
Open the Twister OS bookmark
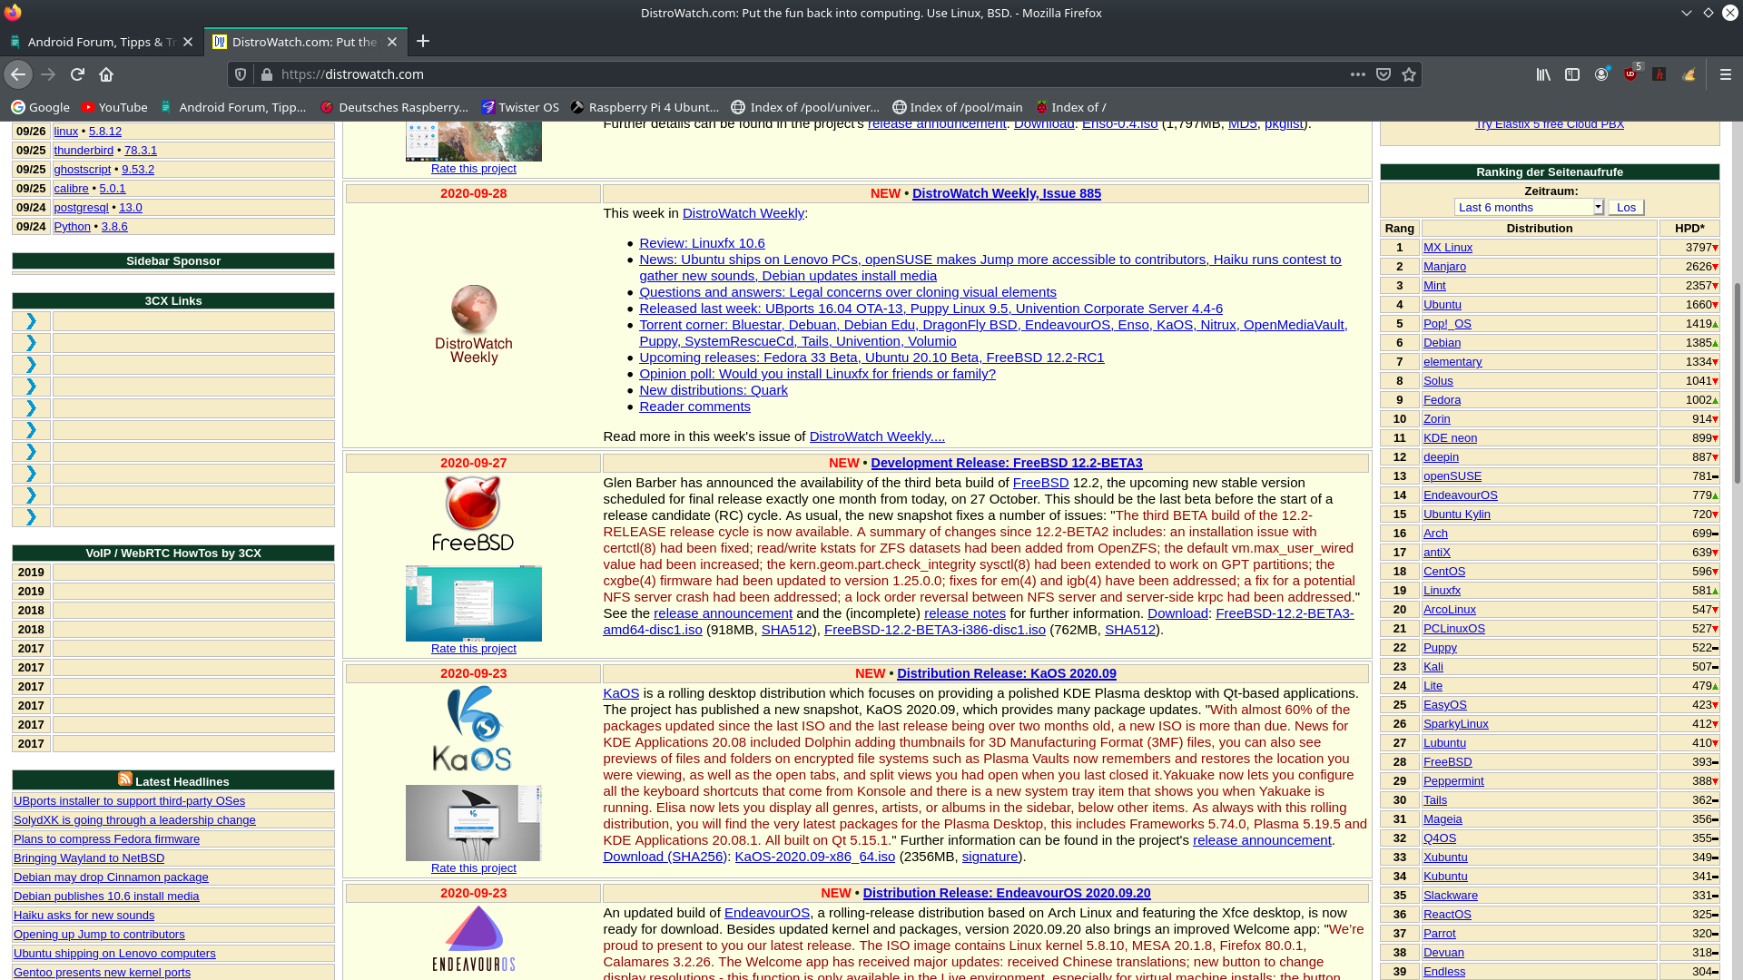[x=520, y=107]
